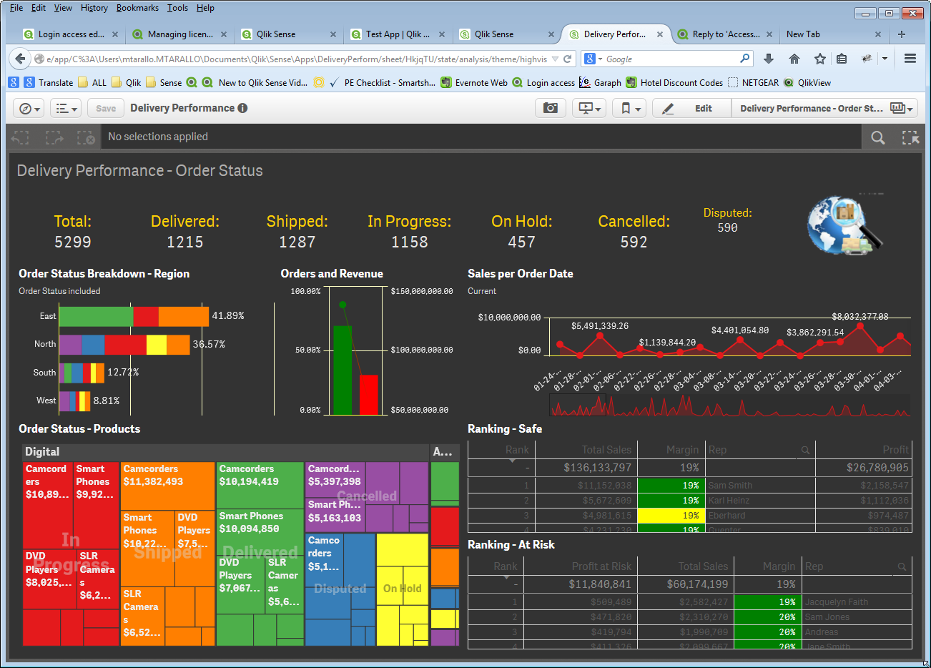This screenshot has height=668, width=931.
Task: Click the Sam Smith rep cell
Action: 759,485
